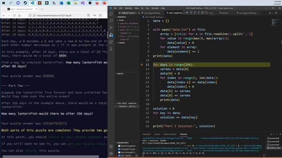Viewport: 282px width, 158px height.
Task: Click 'return to your Advent calendar' link
Action: pyautogui.click(x=75, y=137)
